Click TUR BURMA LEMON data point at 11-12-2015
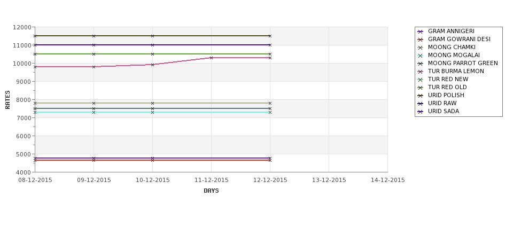Image resolution: width=521 pixels, height=229 pixels. tap(211, 58)
